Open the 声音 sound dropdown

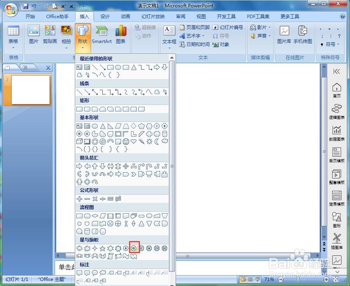pos(269,36)
